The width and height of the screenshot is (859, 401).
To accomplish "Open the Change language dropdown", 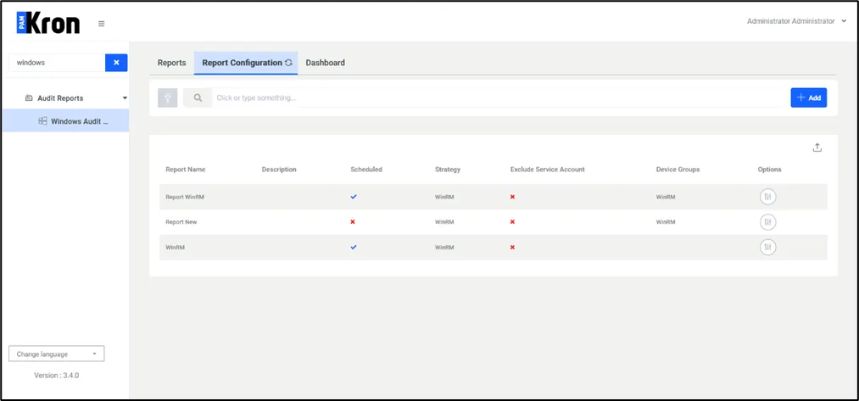I will point(57,354).
